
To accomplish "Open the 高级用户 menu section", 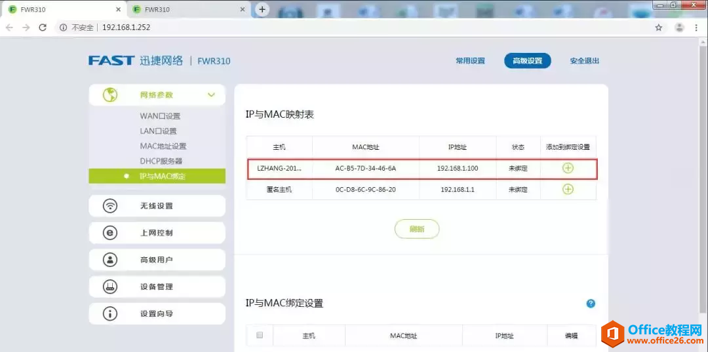I will (x=157, y=260).
